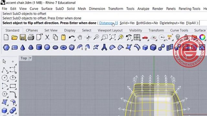Open the Top viewport dropdown arrow

[30, 58]
